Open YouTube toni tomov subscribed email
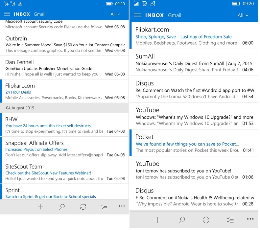Screen dimensions: 260x230 (x=194, y=170)
